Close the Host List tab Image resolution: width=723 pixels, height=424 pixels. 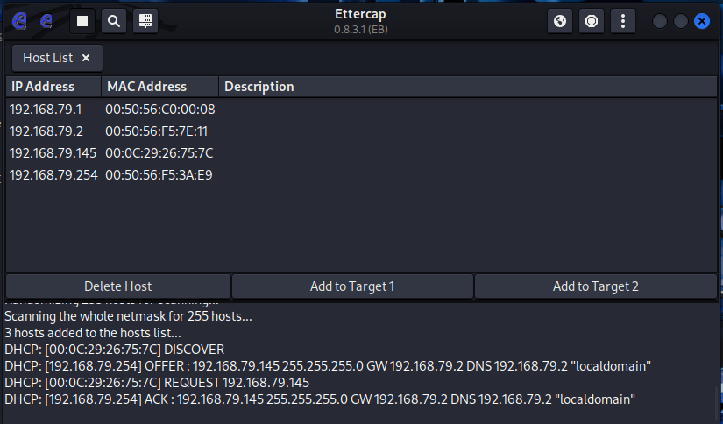coord(86,58)
